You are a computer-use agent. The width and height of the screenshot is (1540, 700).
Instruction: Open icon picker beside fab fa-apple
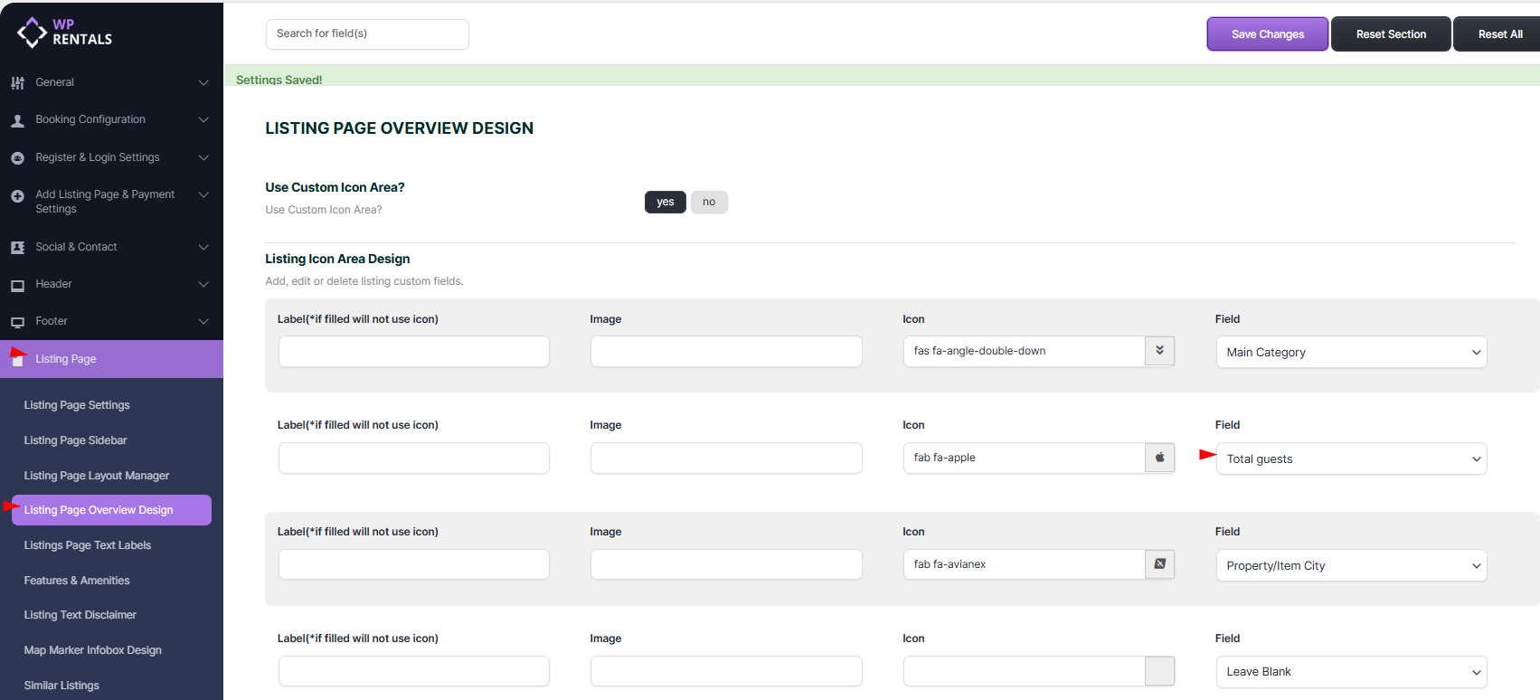click(x=1159, y=458)
